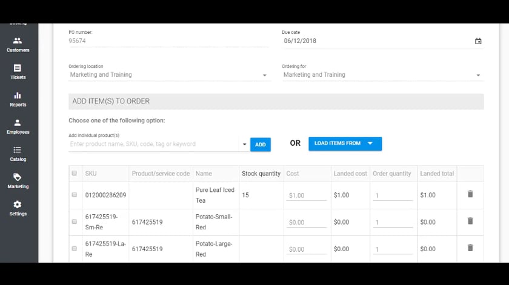Click the Order quantity column header
509x285 pixels.
pos(392,174)
